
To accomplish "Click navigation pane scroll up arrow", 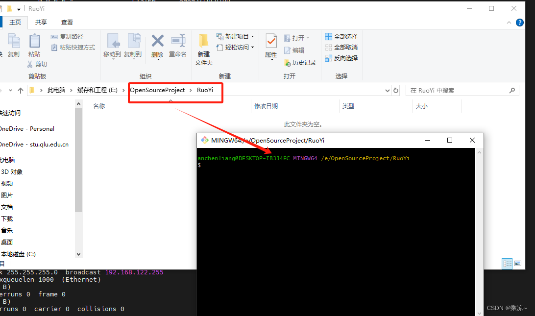I will click(79, 104).
